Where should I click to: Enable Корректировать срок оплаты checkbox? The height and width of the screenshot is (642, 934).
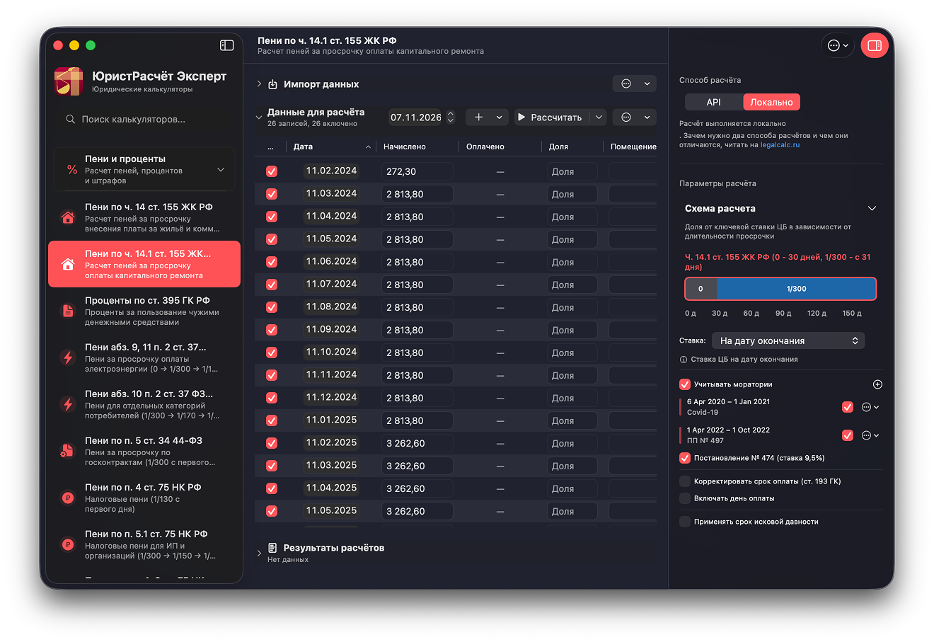tap(685, 481)
